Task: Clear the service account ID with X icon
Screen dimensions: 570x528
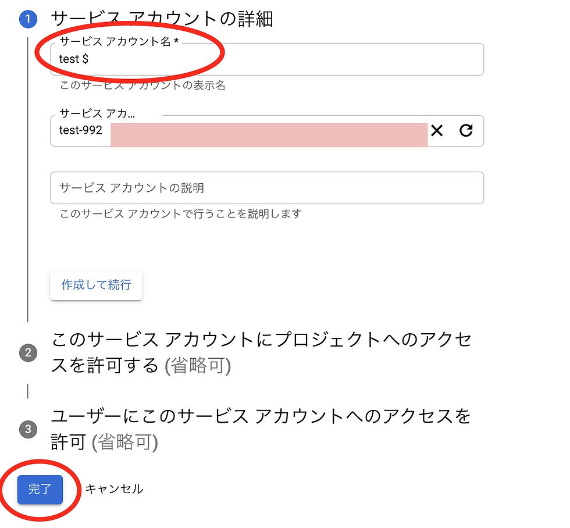Action: pos(437,130)
